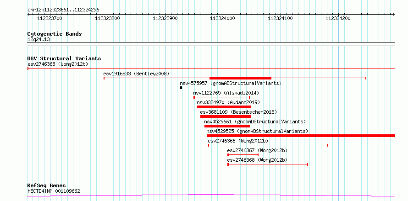
Task: Click ruler position 112323700
Action: point(50,18)
